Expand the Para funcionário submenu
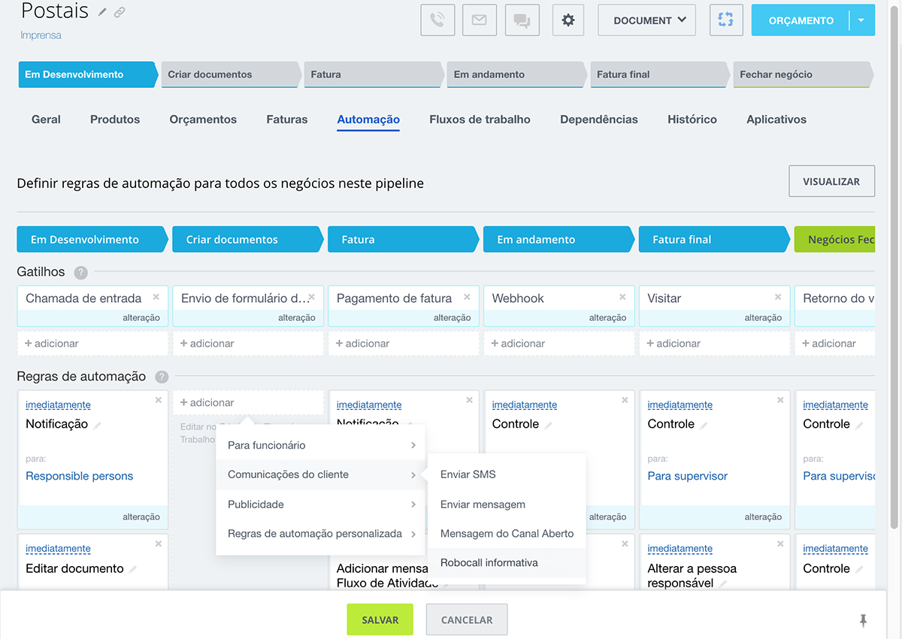Image resolution: width=902 pixels, height=639 pixels. click(x=321, y=445)
